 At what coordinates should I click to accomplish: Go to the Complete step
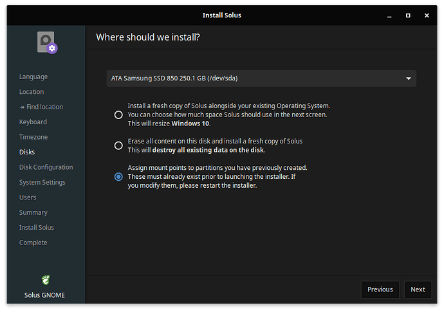(33, 243)
